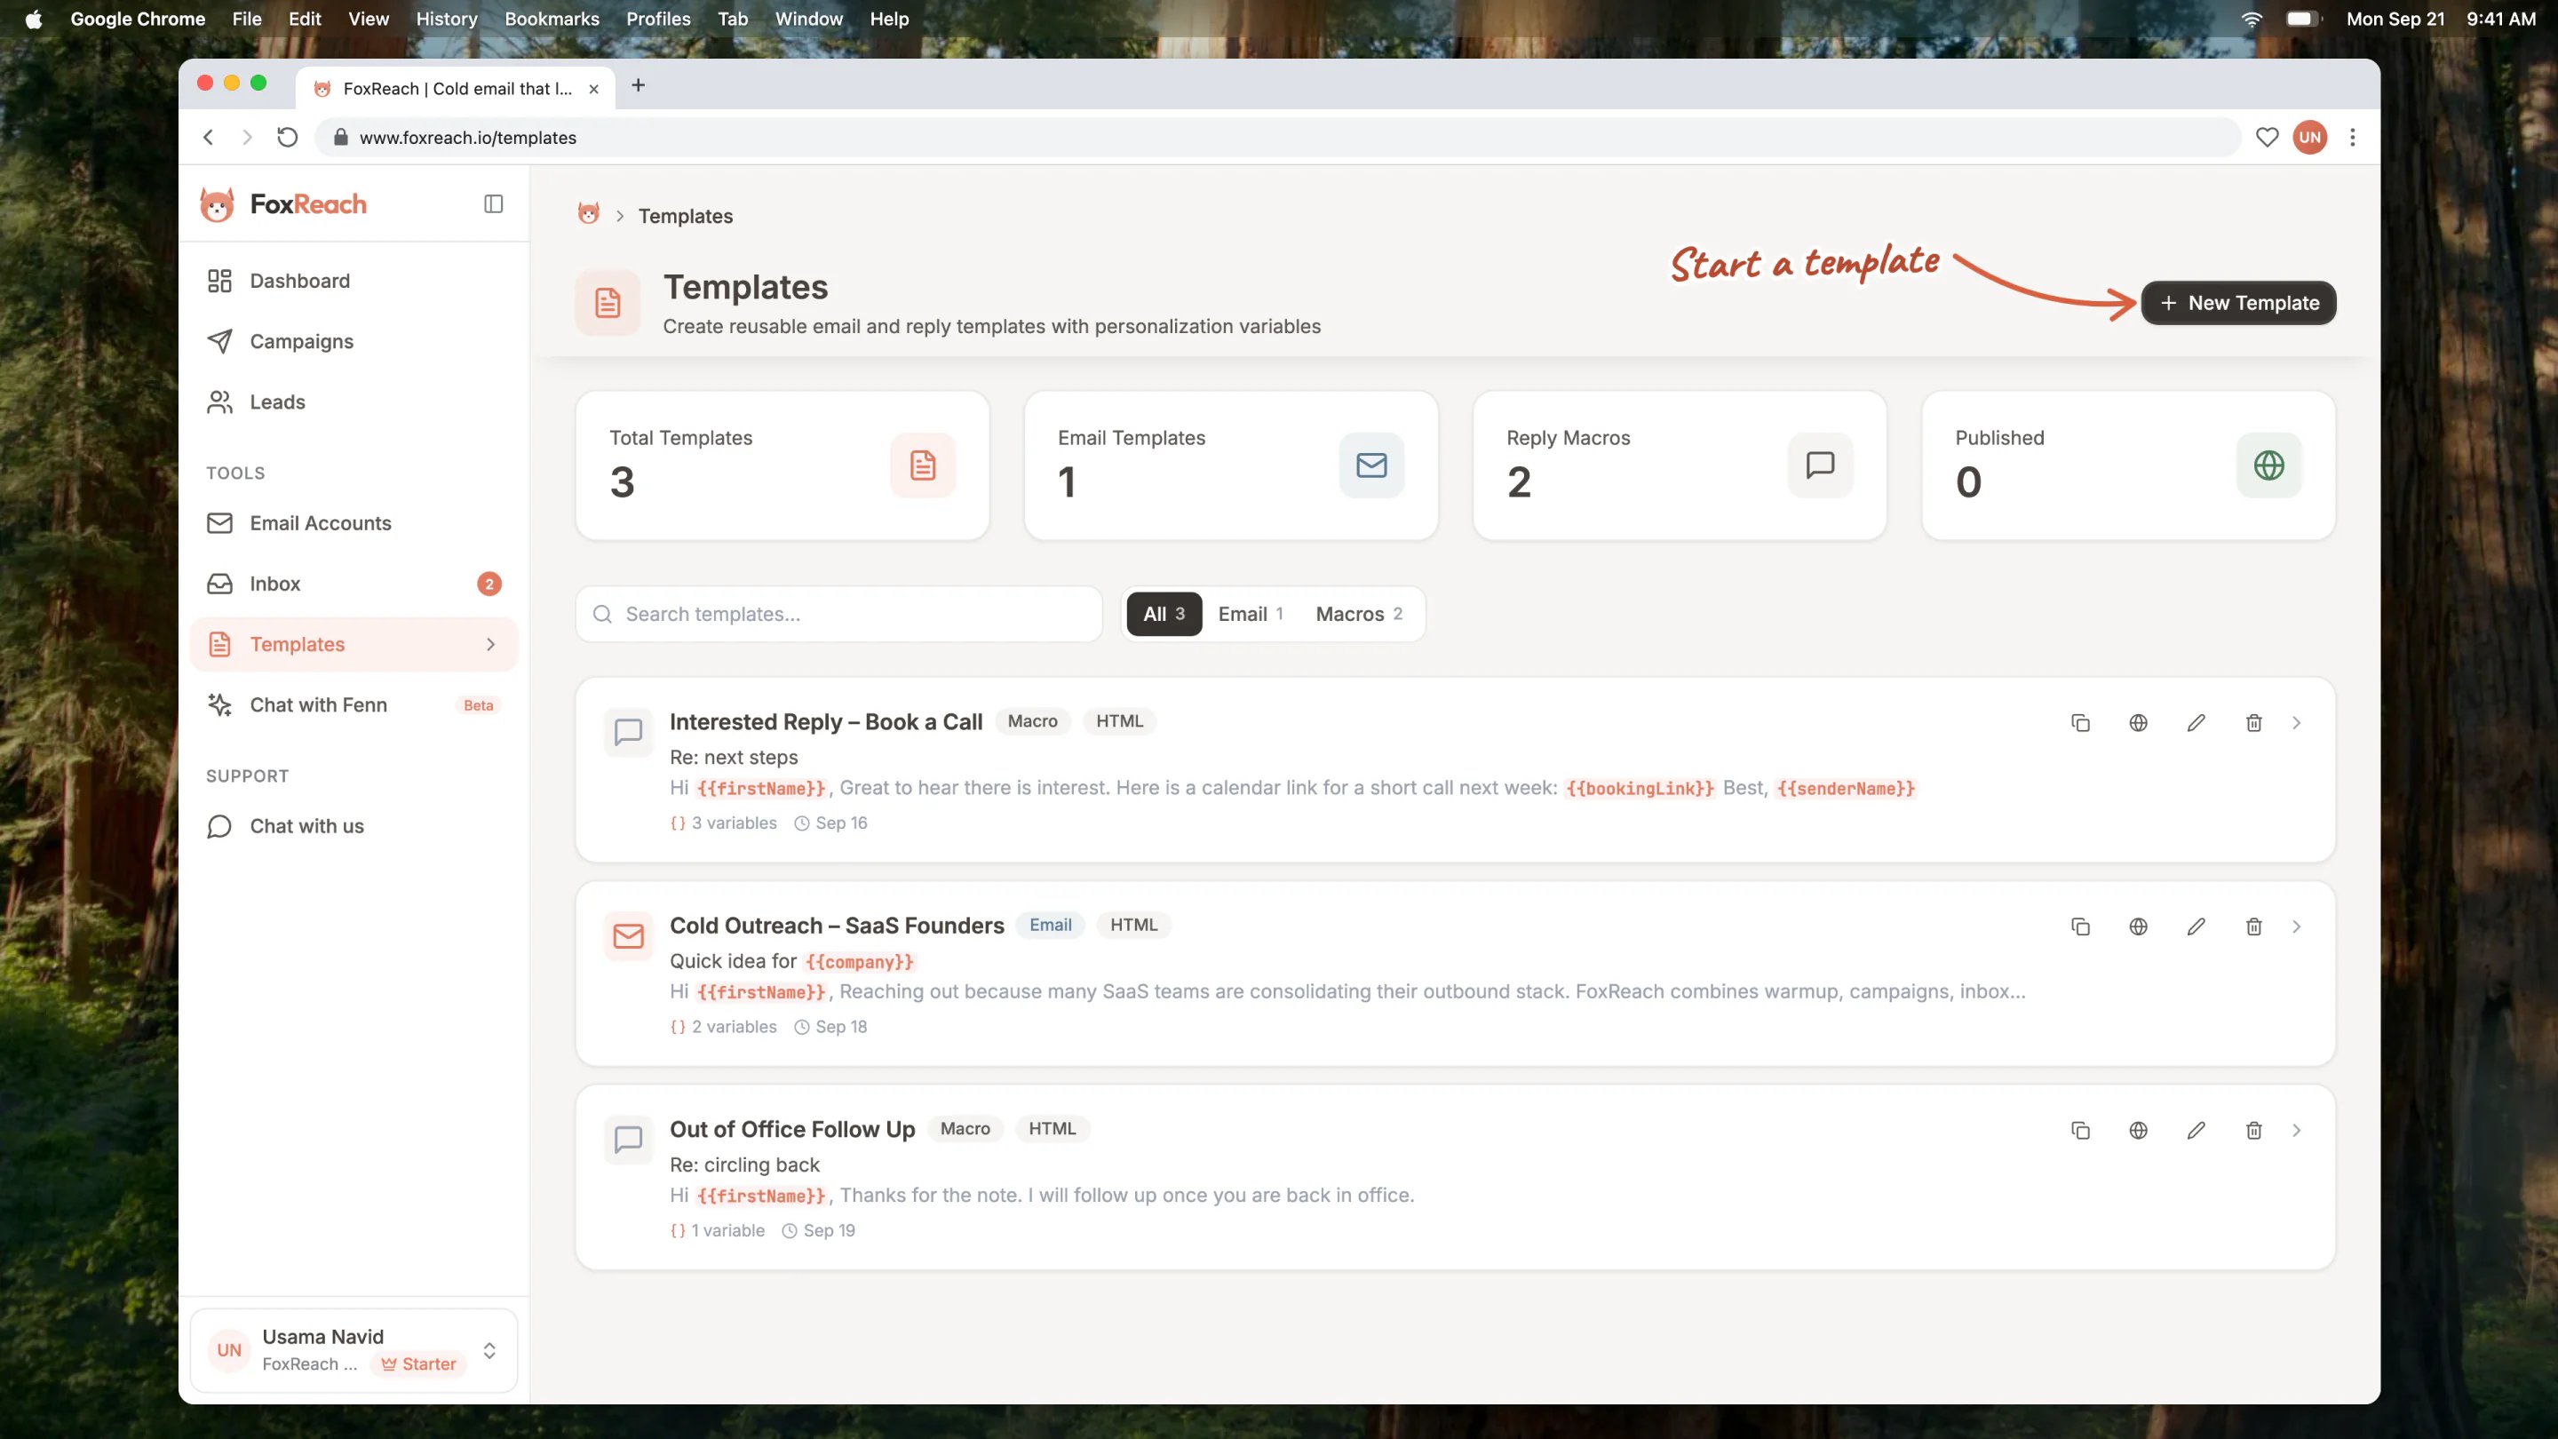Open the Out of Office Follow Up title

[791, 1129]
